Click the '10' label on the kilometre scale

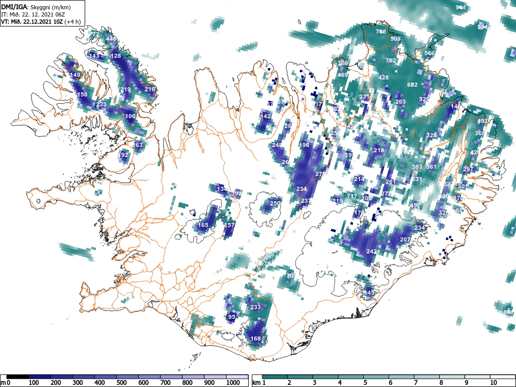[493, 382]
